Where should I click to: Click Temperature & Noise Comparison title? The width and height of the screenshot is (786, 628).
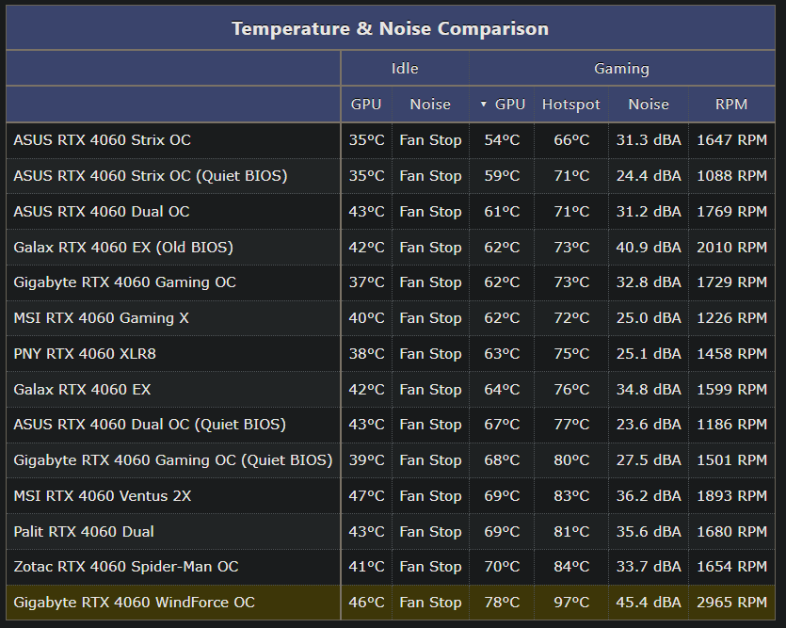[x=390, y=28]
